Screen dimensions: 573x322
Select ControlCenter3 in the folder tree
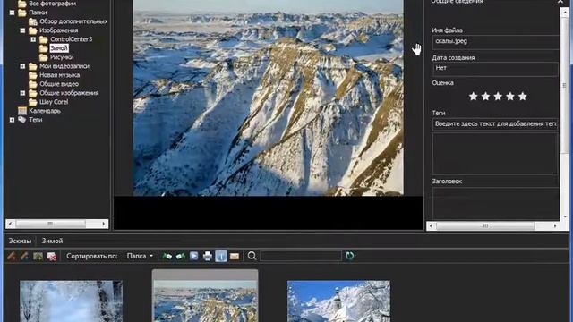[x=72, y=39]
